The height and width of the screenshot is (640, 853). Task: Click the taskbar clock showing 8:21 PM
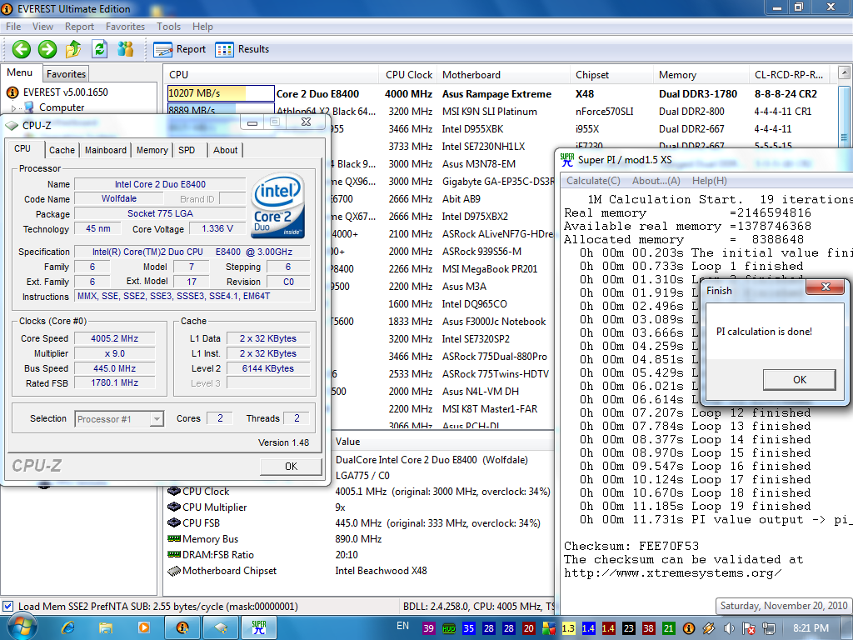tap(811, 628)
